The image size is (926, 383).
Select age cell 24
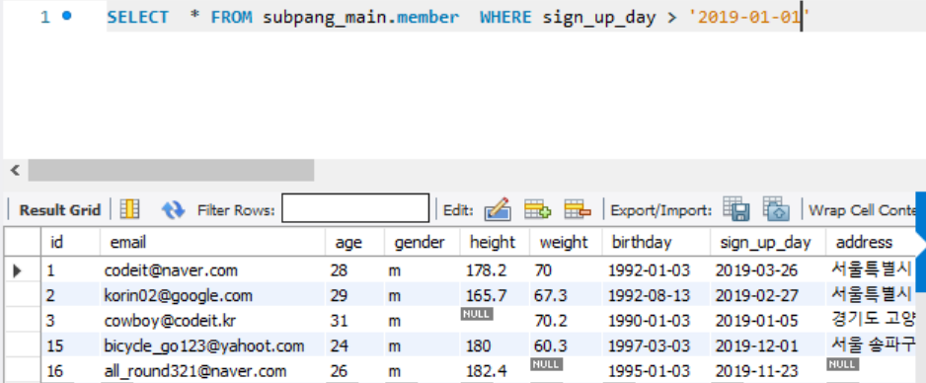(x=340, y=345)
